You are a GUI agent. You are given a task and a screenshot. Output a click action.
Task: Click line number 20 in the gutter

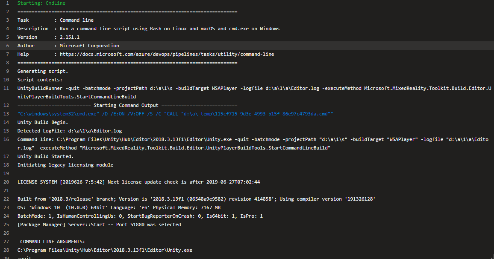pyautogui.click(x=6, y=182)
